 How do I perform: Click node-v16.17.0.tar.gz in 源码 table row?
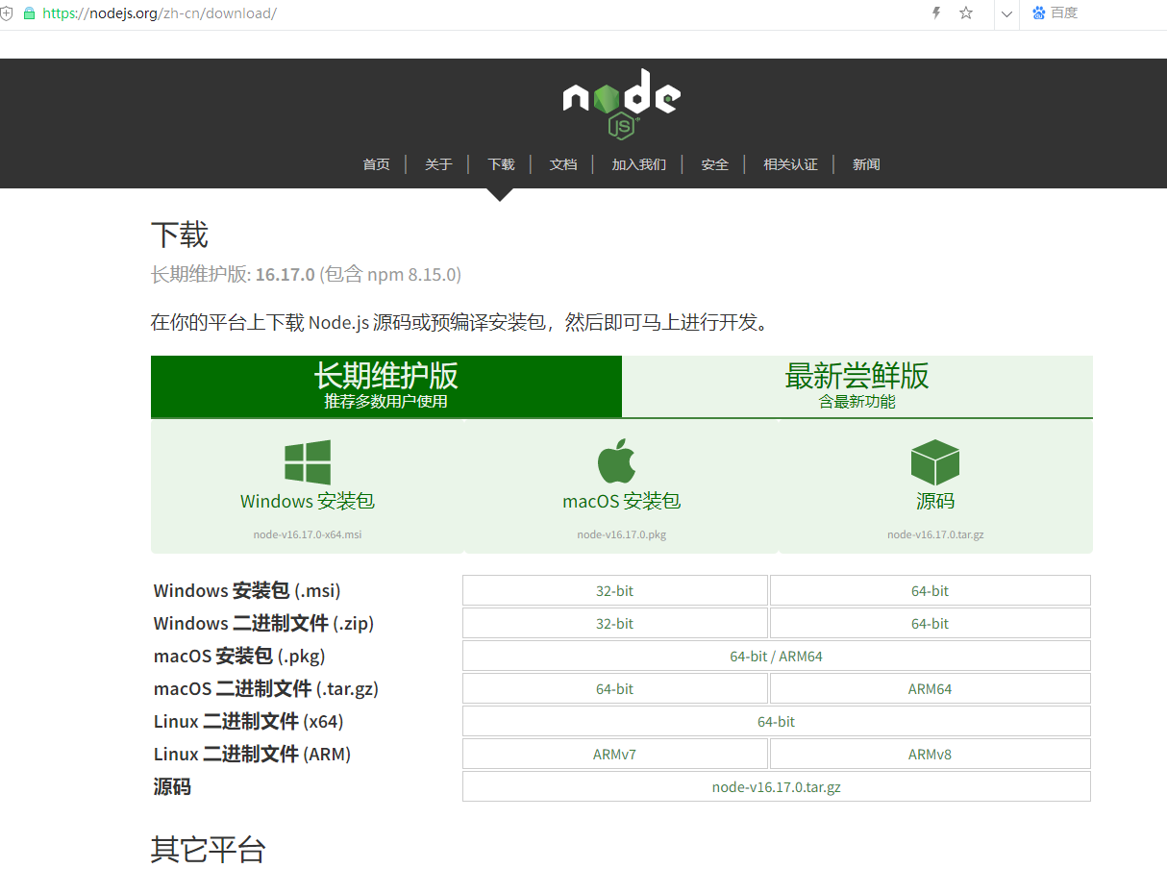point(777,786)
